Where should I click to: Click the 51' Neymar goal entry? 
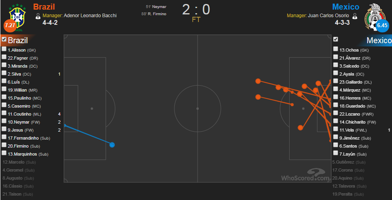point(156,7)
